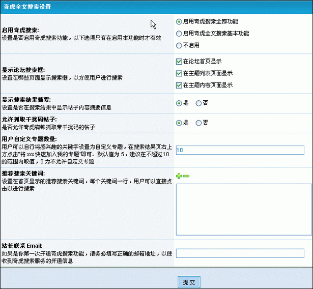
Task: Uncheck 在主题列表页面显示 checkbox
Action: (179, 73)
